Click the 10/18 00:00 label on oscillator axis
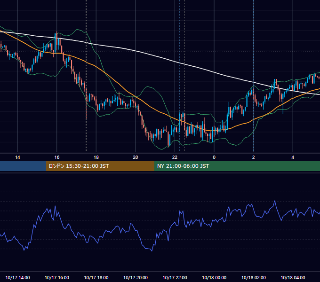Screen dimensions: 320x282 coord(214,277)
